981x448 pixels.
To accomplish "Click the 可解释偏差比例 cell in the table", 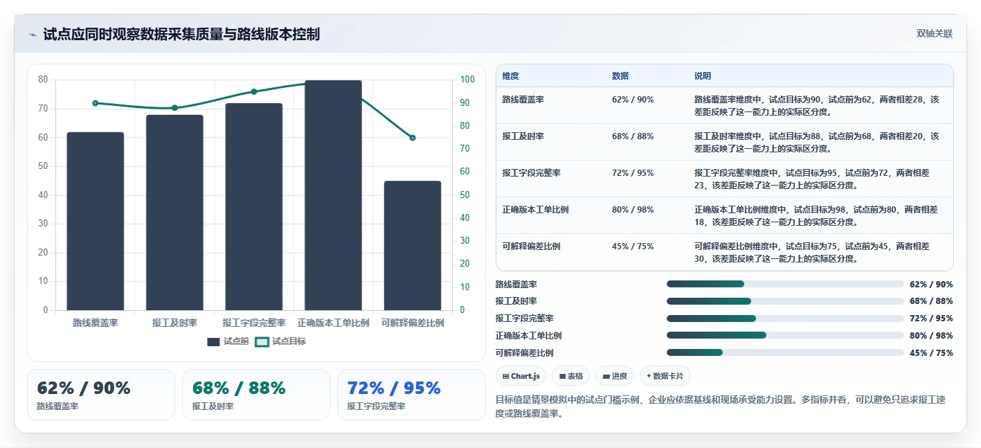I will [x=532, y=247].
